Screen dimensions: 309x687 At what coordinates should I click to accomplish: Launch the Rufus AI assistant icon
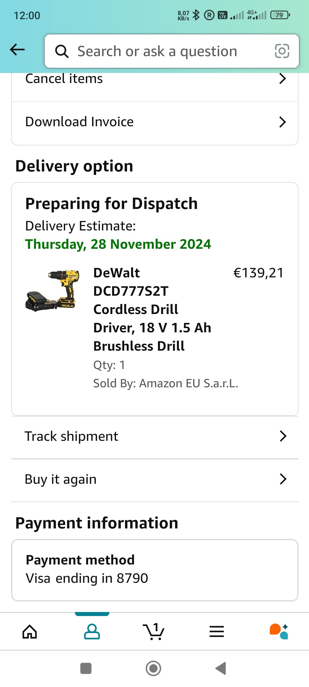[279, 631]
